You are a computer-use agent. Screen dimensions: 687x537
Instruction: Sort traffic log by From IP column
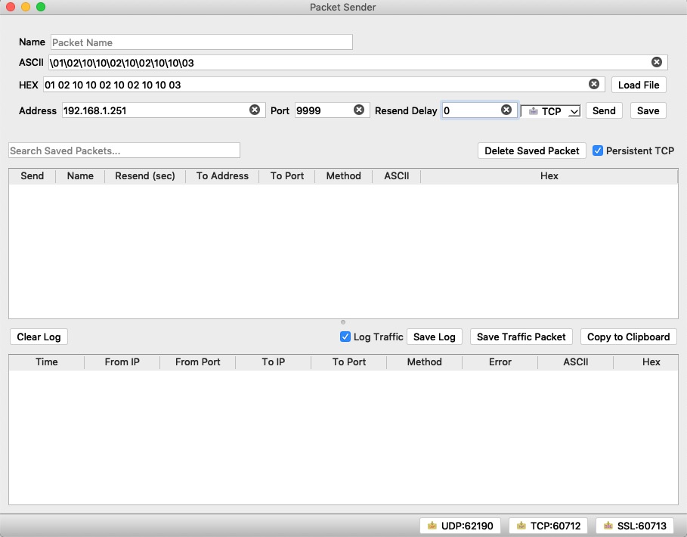(122, 362)
